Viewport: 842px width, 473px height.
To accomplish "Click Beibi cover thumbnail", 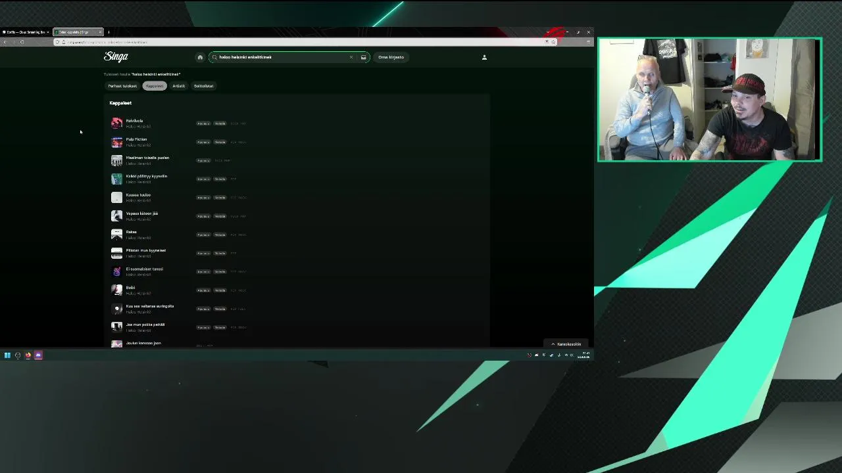I will coord(116,290).
